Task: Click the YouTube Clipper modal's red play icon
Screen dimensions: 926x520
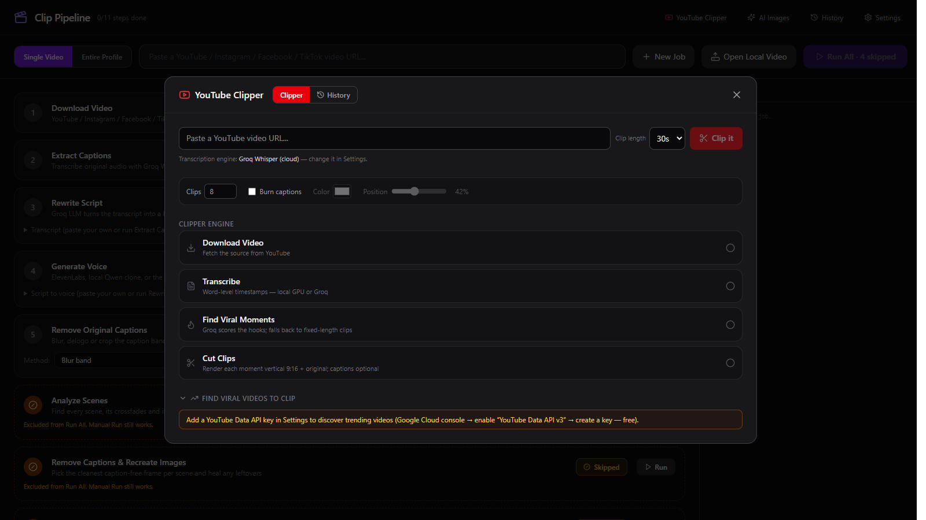Action: pyautogui.click(x=185, y=95)
